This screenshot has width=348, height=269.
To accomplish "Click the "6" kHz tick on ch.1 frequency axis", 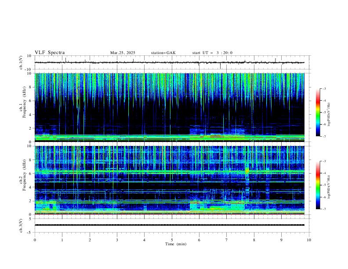I will click(31, 101).
